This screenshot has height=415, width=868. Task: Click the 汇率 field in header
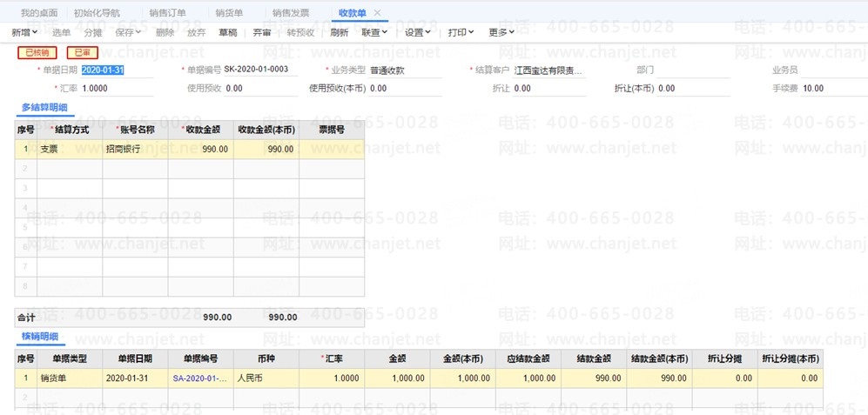pyautogui.click(x=117, y=88)
